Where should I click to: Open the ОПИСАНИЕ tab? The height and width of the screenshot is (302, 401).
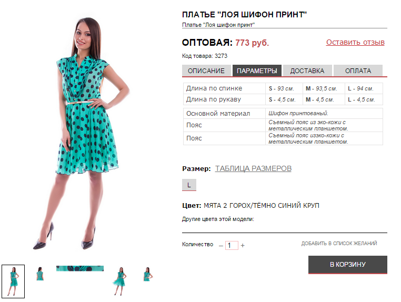pyautogui.click(x=206, y=71)
